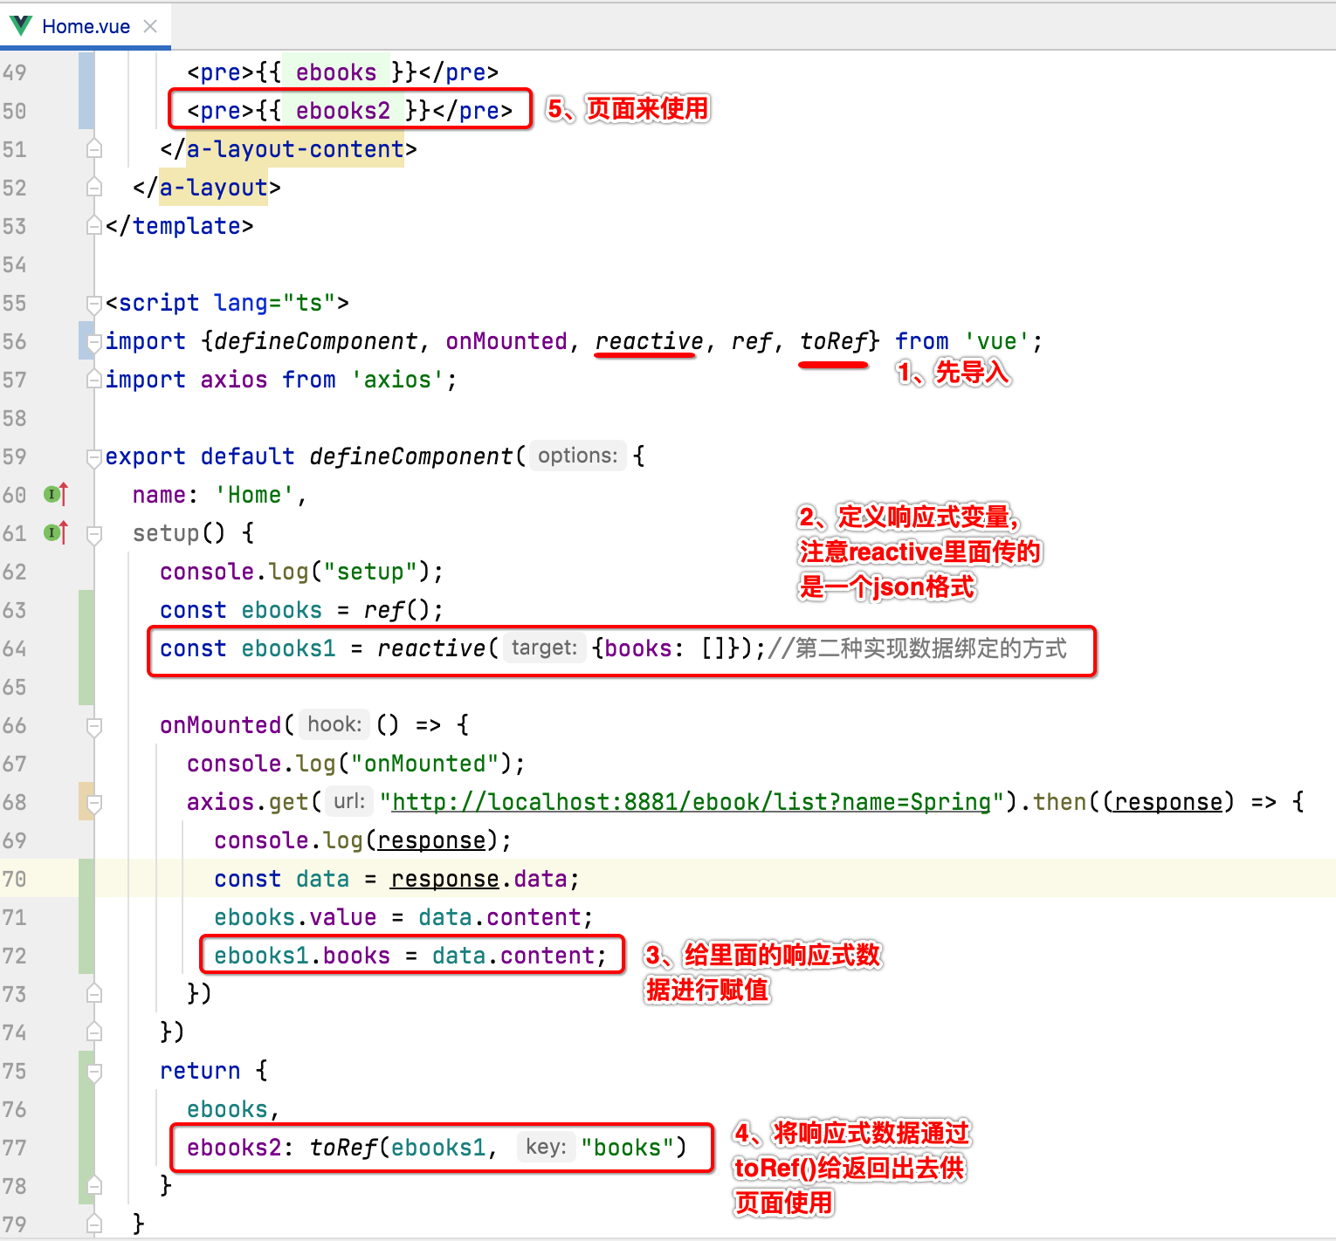Click the gray Chinese comment on line 64
Image resolution: width=1336 pixels, height=1241 pixels.
tap(918, 648)
